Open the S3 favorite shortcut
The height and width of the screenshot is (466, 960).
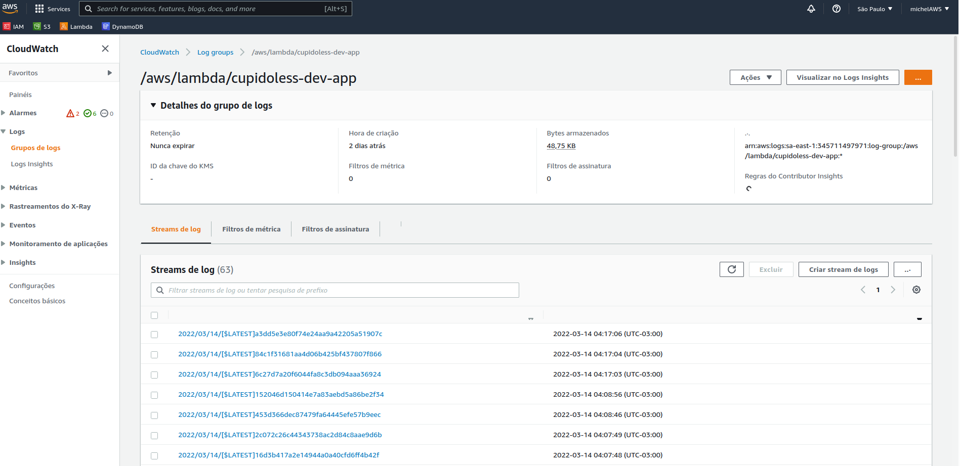42,26
